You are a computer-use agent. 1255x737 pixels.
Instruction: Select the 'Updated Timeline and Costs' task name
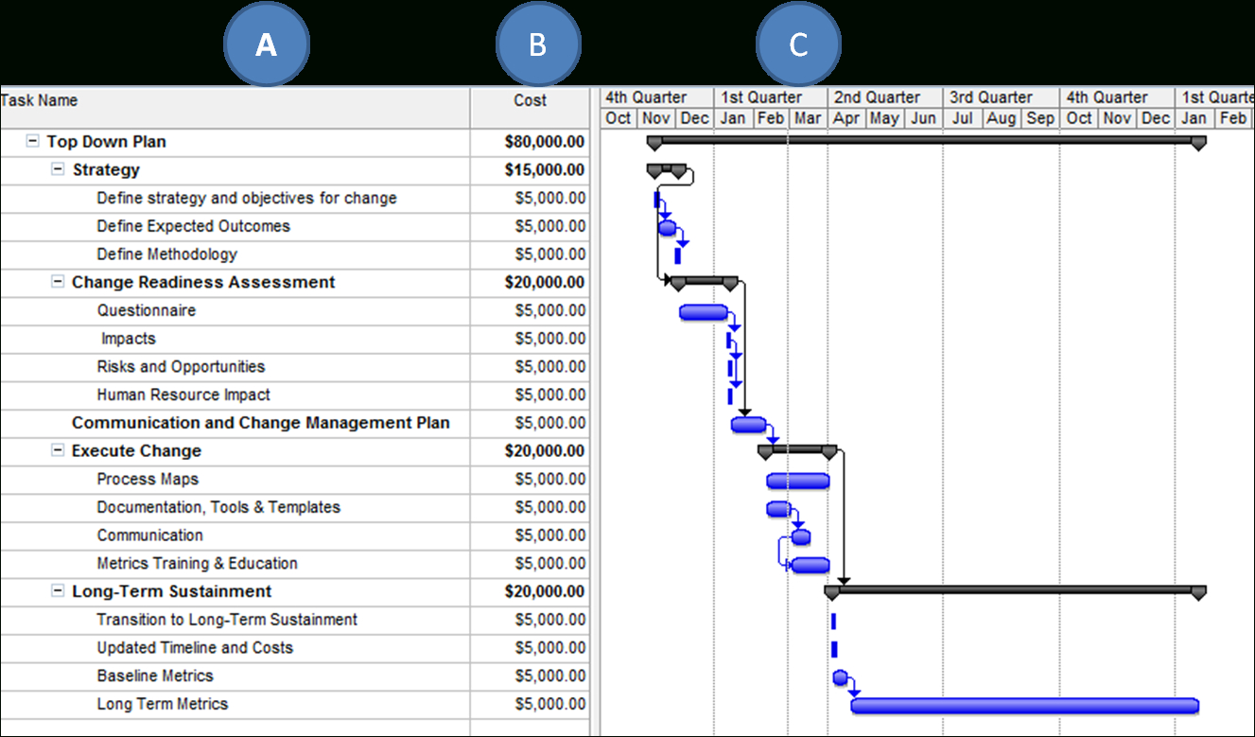coord(195,647)
